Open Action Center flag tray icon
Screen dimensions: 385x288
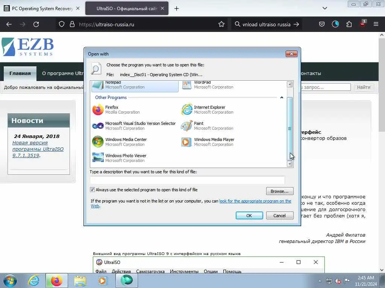click(347, 281)
